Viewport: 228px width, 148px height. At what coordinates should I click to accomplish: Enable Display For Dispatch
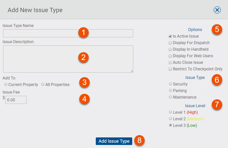coord(170,43)
